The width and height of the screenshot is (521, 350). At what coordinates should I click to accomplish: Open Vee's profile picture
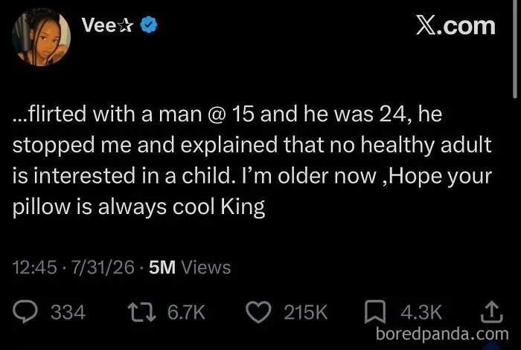click(x=41, y=37)
